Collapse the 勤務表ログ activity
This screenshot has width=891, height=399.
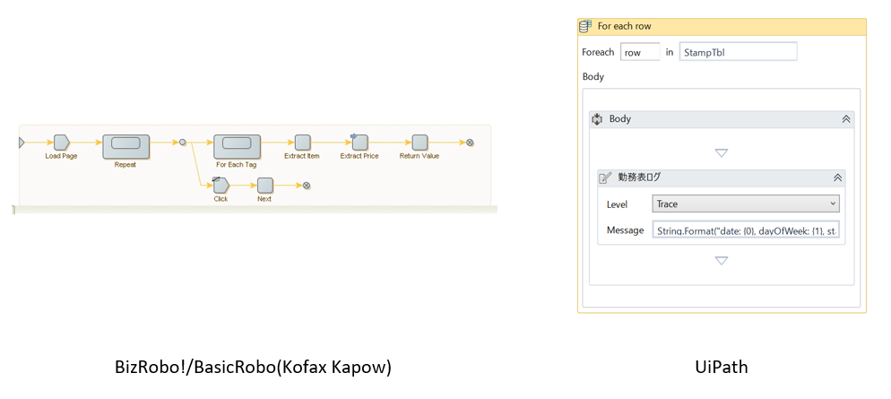click(x=837, y=178)
